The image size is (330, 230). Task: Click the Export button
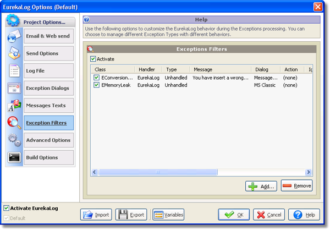pos(131,215)
